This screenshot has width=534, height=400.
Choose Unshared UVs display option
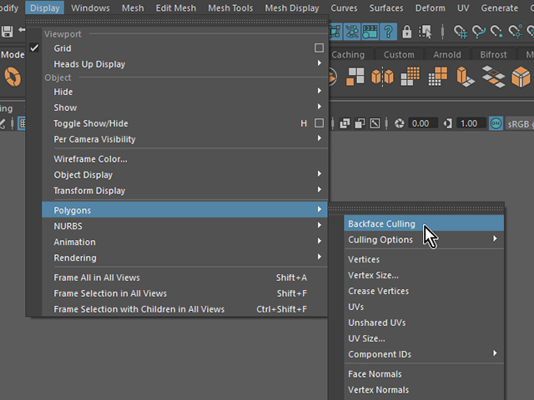pos(424,322)
